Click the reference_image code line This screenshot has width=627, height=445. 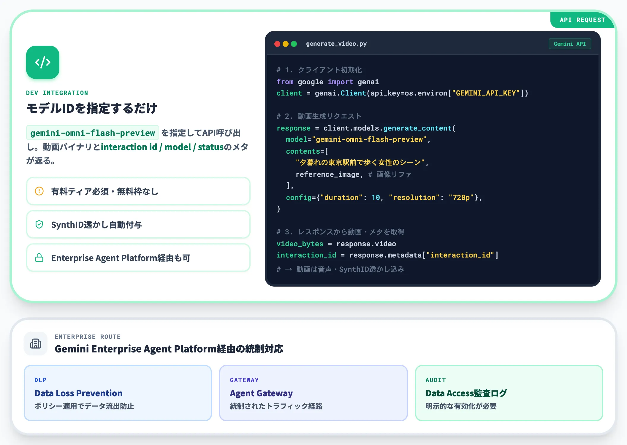pyautogui.click(x=353, y=174)
